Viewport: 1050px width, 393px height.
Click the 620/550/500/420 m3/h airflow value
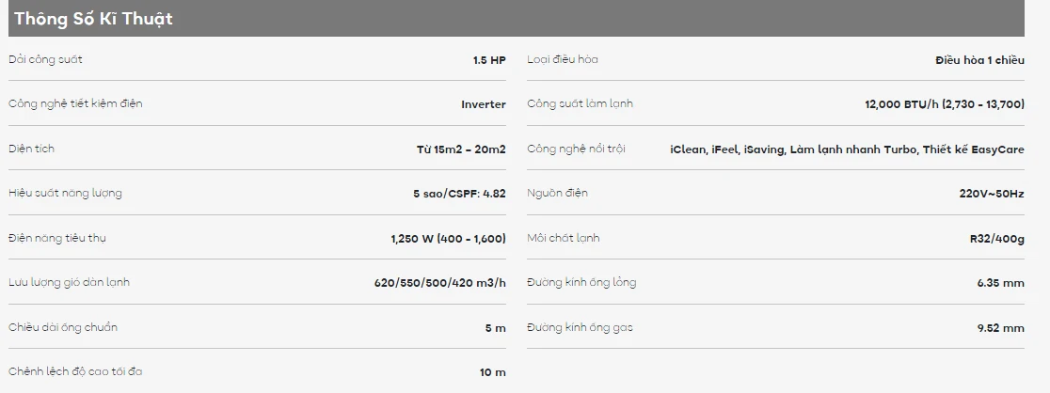coord(439,283)
